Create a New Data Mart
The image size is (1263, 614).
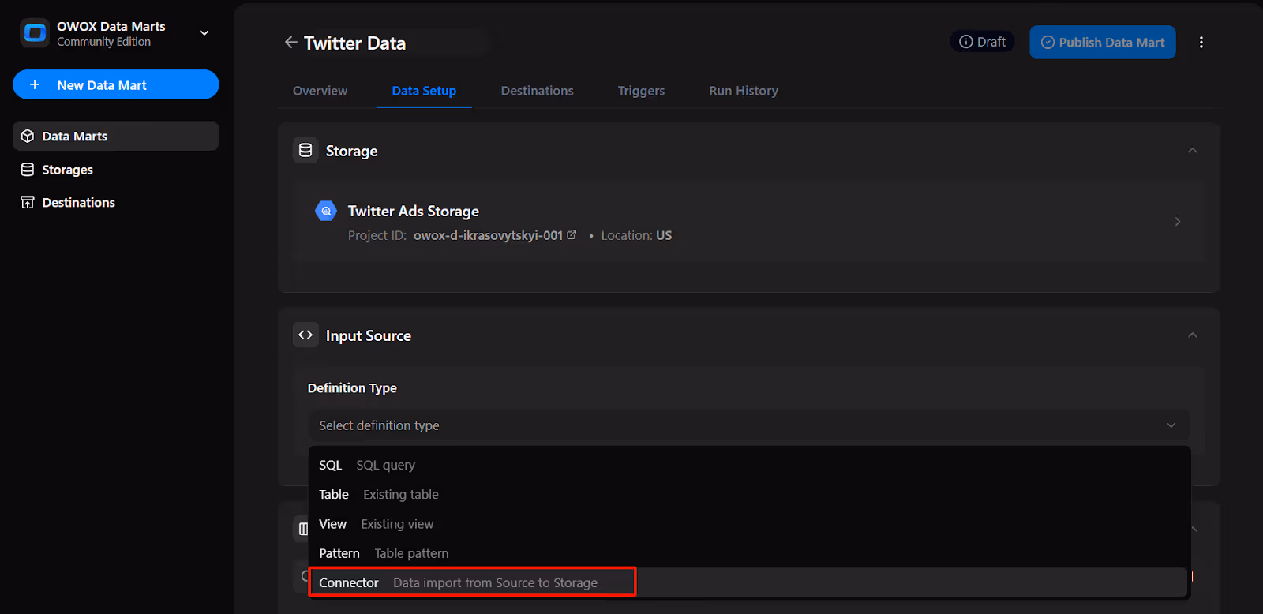pyautogui.click(x=116, y=84)
